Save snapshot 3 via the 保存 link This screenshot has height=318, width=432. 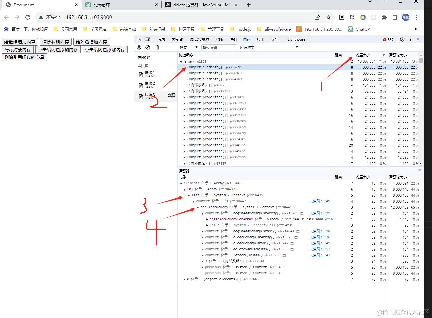pos(172,95)
